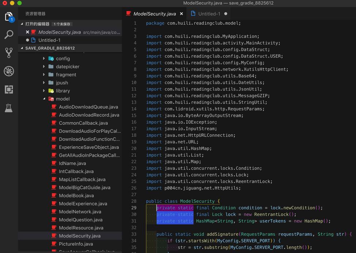Switch to the ModelSecurity.java tab

(x=155, y=14)
